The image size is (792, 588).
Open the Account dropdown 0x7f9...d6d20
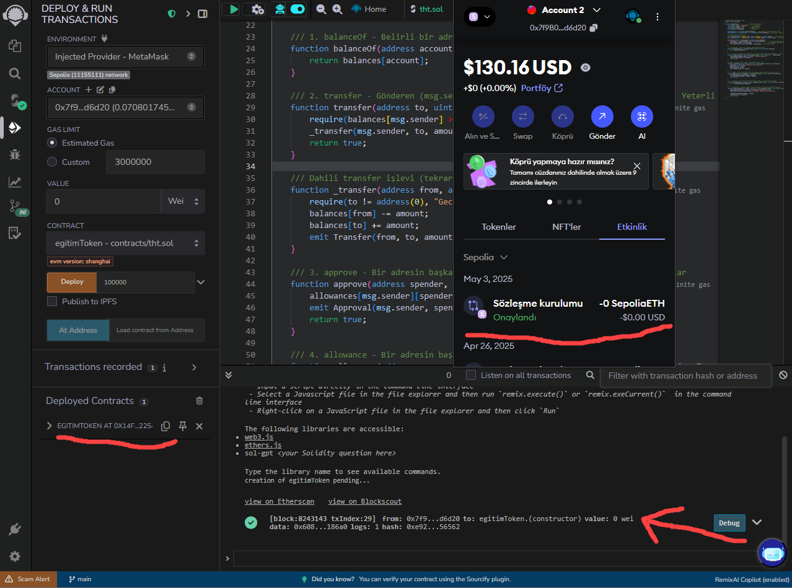pos(125,107)
